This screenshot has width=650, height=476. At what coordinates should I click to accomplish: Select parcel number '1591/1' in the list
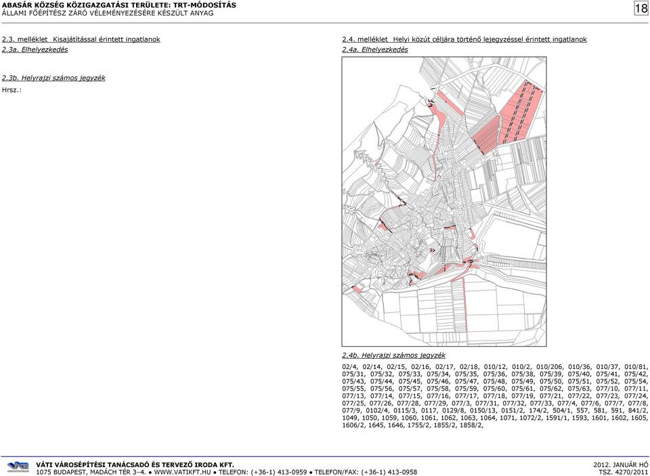557,418
